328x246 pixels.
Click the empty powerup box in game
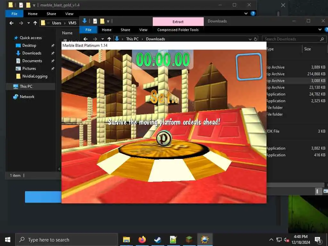coord(249,67)
